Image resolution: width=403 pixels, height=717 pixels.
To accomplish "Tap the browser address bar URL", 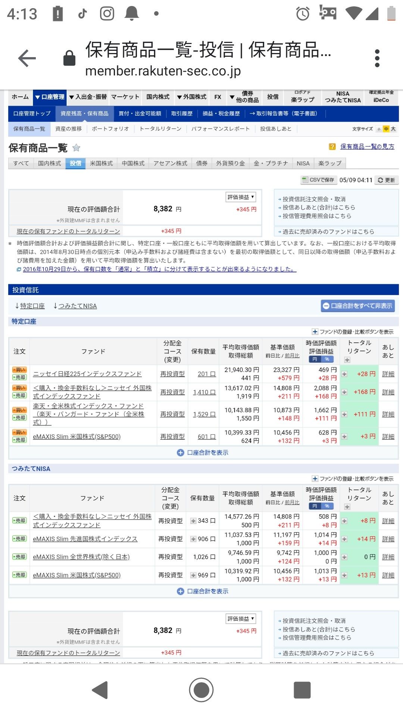I will [163, 71].
